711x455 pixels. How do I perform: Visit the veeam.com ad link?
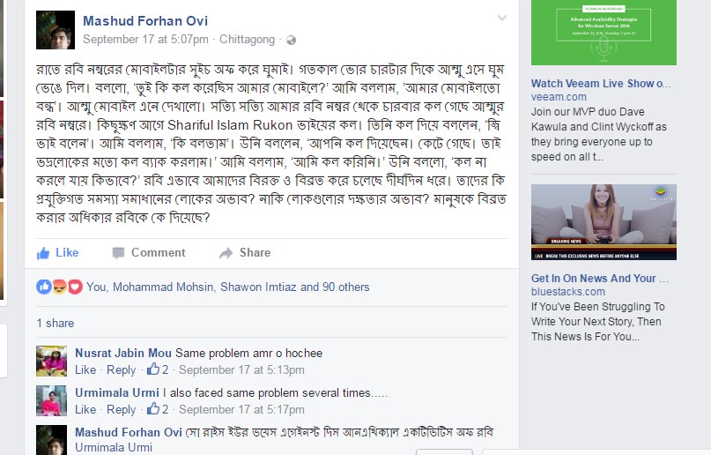tap(559, 97)
